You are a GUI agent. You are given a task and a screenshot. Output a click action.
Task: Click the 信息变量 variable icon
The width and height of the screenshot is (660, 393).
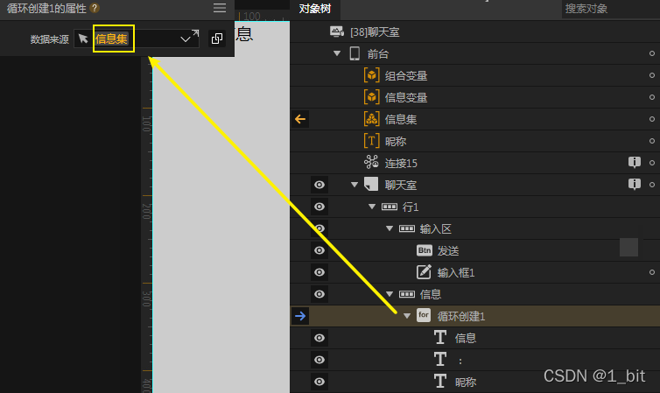[x=371, y=97]
